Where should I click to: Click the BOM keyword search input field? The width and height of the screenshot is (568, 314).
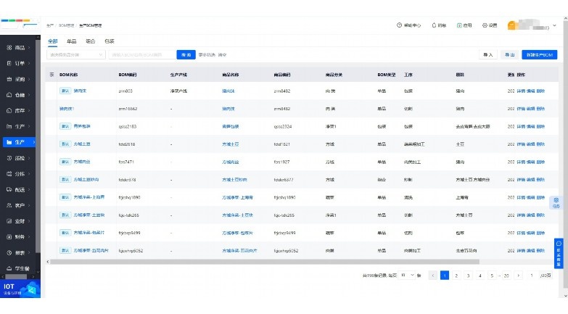point(142,54)
